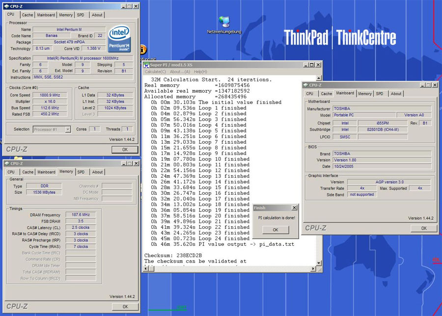This screenshot has height=316, width=442.
Task: Click the Bus Speed value 112.6 MHz
Action: (50, 108)
